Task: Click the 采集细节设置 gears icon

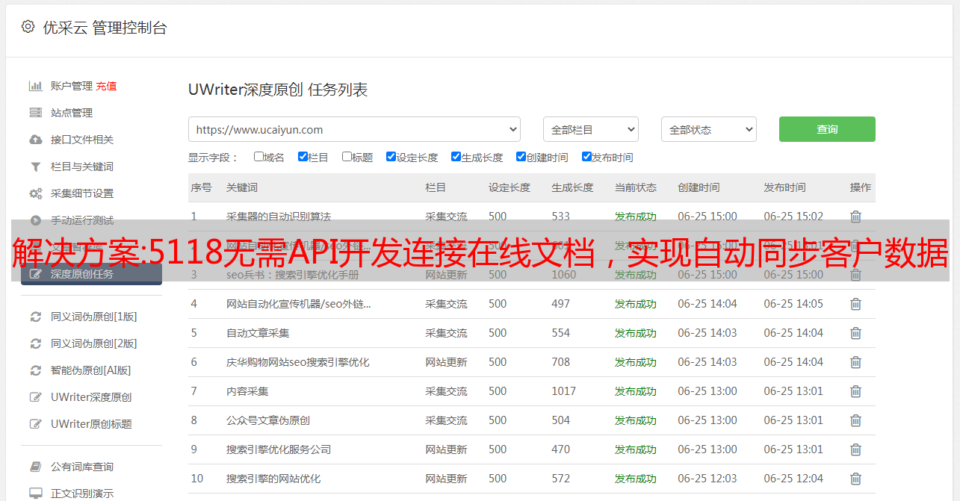Action: pyautogui.click(x=35, y=193)
